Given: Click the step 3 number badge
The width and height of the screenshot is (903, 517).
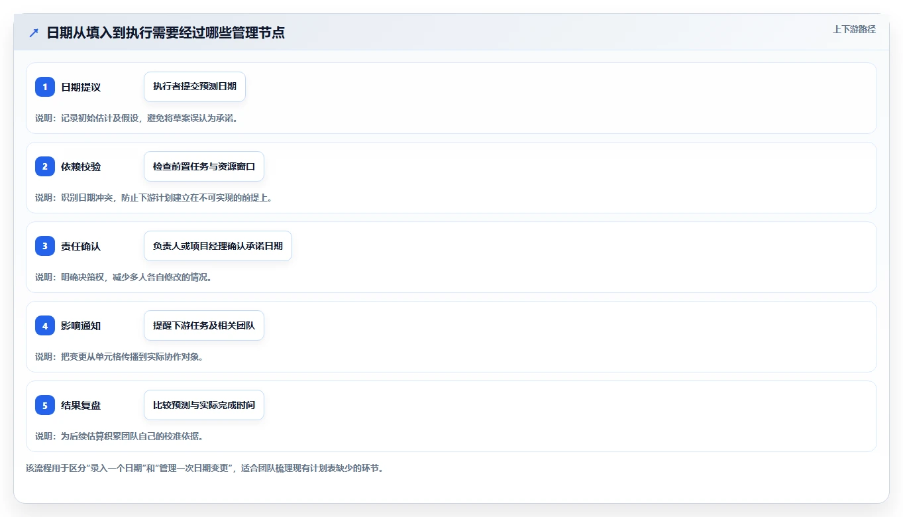Looking at the screenshot, I should click(x=45, y=246).
